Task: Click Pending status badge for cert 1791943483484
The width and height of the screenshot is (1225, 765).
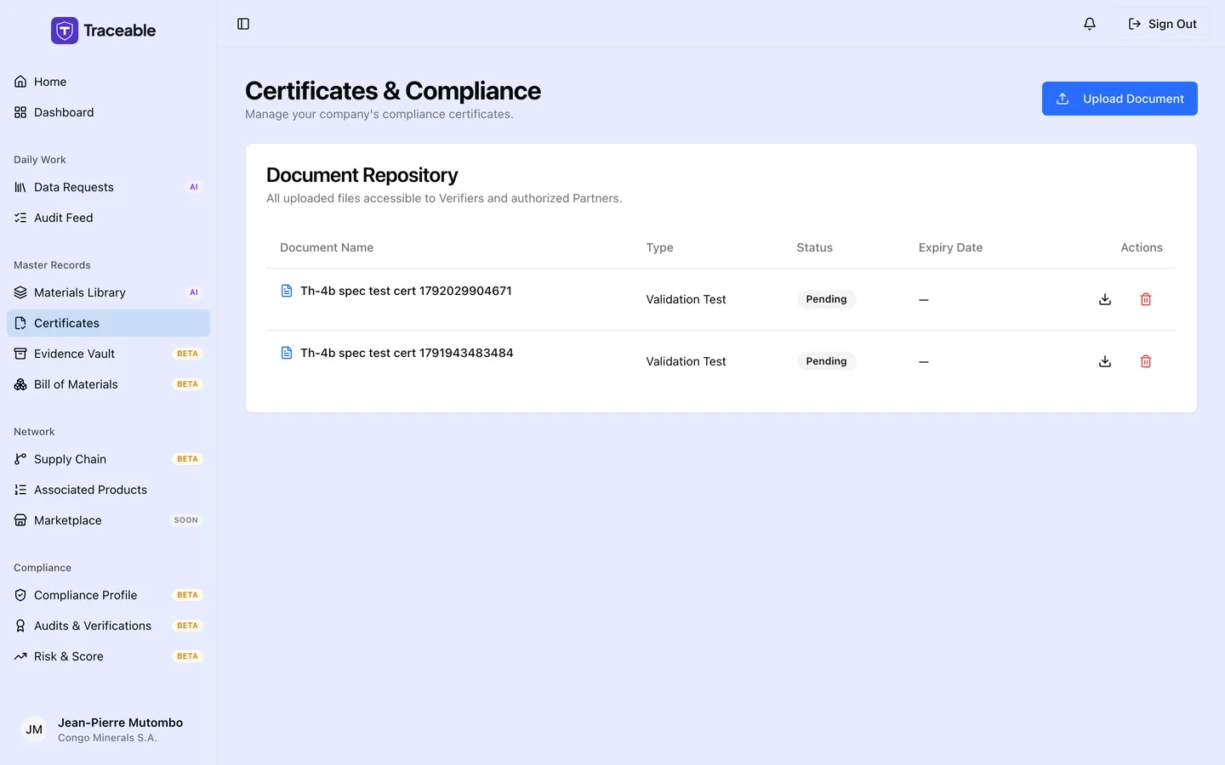Action: (x=826, y=361)
